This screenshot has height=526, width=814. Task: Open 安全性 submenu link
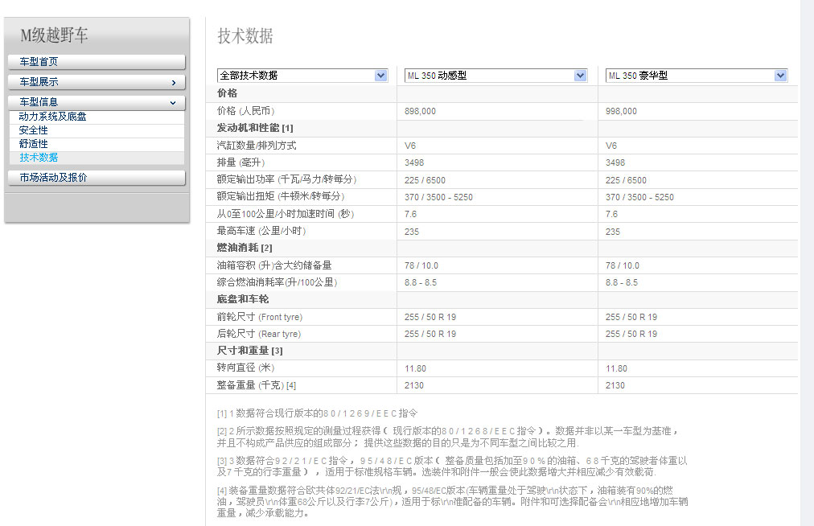(33, 130)
